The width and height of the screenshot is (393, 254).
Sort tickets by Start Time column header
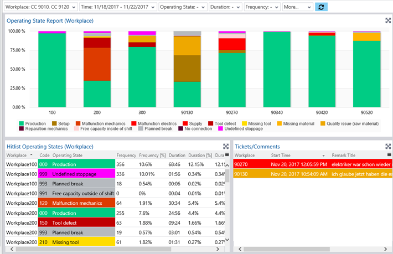281,155
